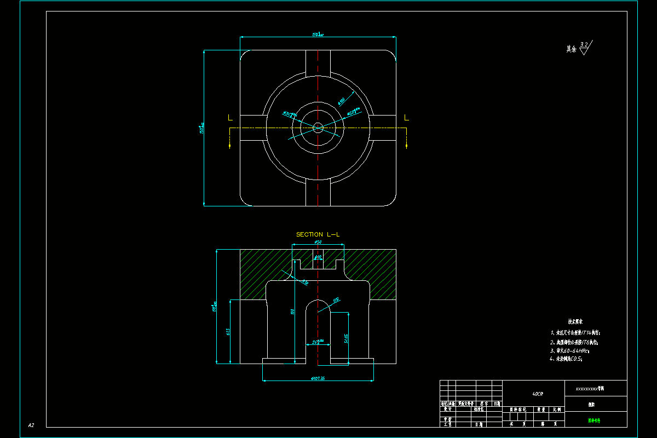Select the top view width dimension text

pyautogui.click(x=318, y=34)
